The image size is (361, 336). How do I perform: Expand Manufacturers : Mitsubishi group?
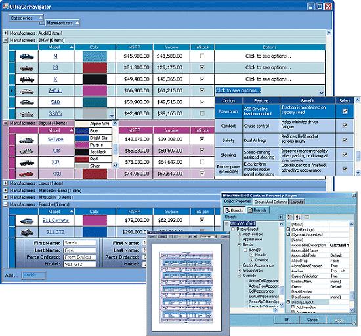pyautogui.click(x=5, y=197)
